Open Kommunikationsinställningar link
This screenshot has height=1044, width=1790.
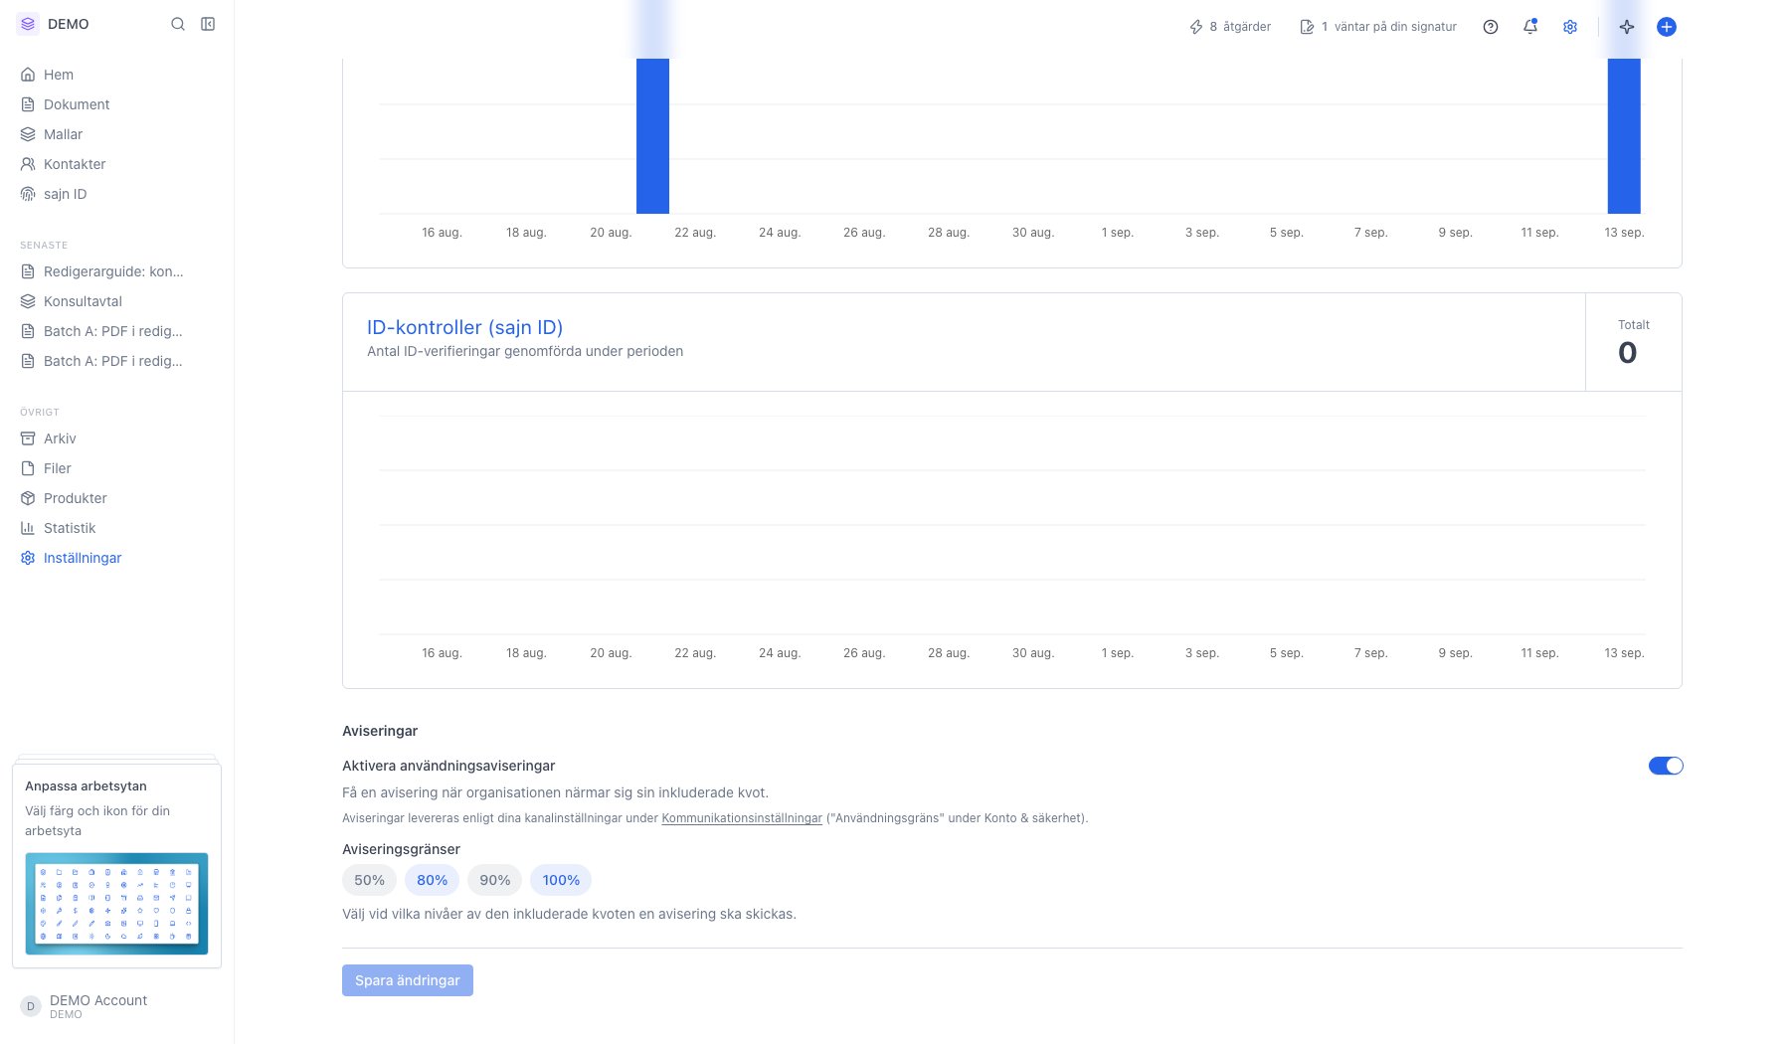(742, 818)
